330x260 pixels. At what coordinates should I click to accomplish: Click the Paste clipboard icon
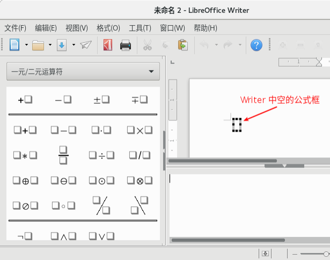[x=182, y=45]
